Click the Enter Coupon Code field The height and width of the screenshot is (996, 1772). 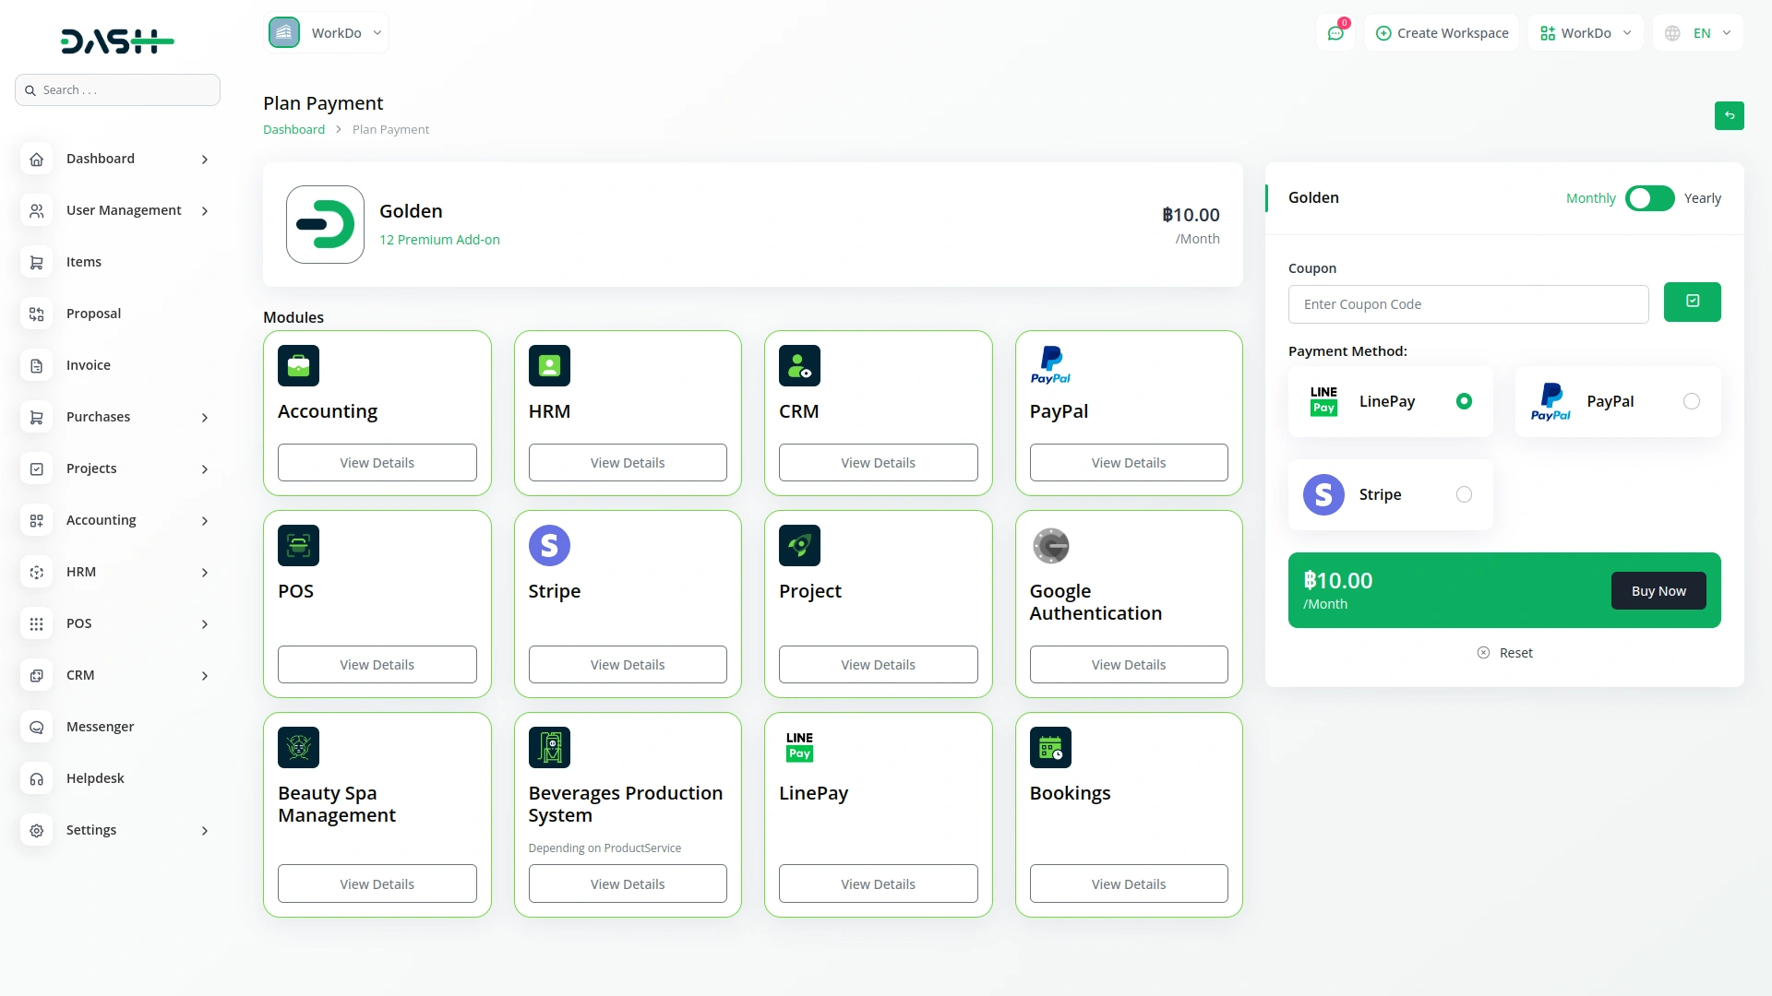(1468, 303)
